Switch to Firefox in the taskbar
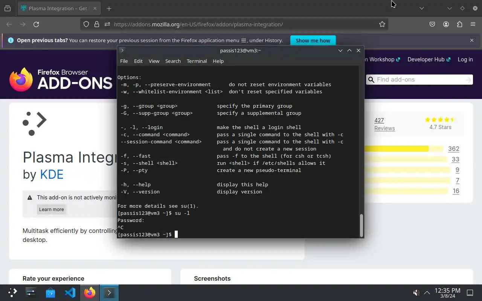 tap(90, 293)
